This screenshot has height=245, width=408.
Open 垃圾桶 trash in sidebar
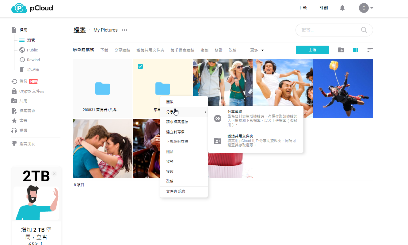click(x=32, y=70)
